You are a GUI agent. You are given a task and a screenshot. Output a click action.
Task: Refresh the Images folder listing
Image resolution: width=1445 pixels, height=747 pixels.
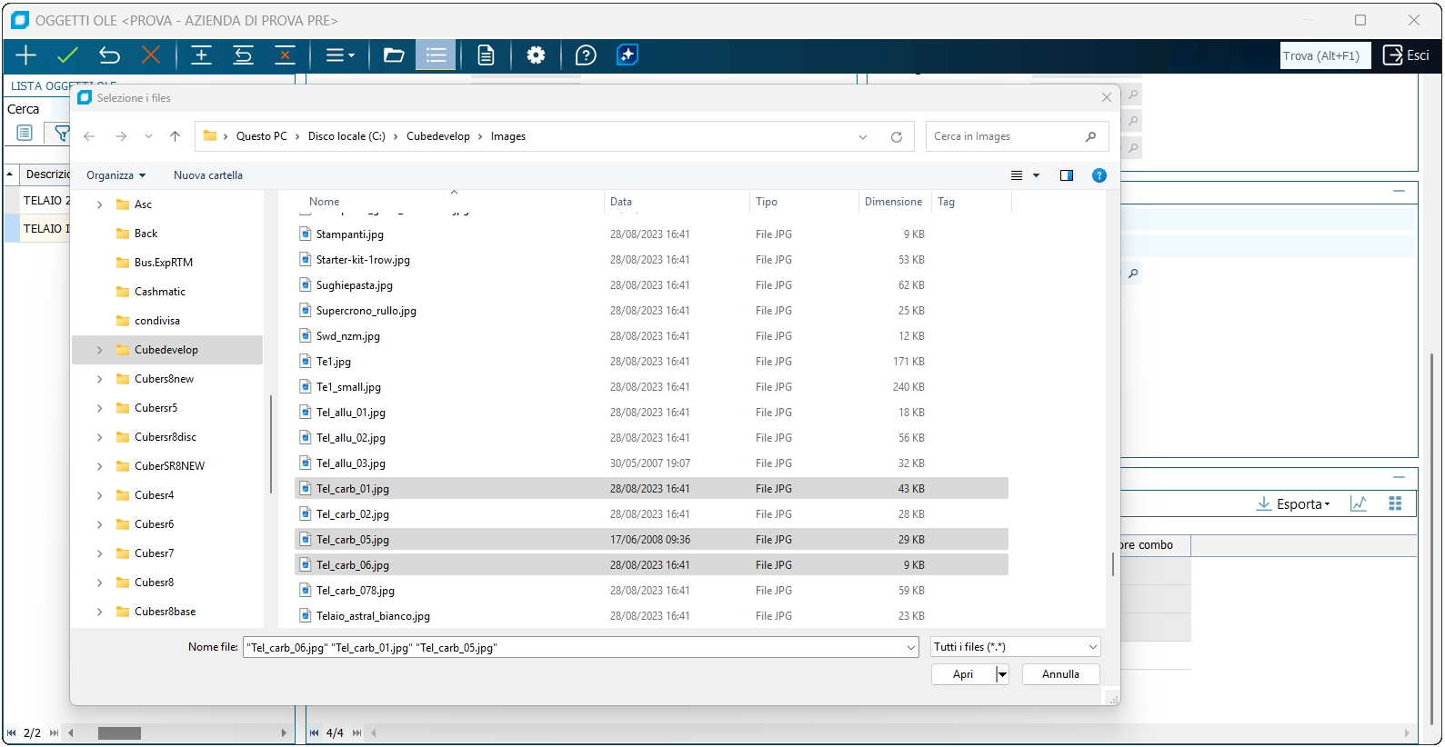(x=896, y=137)
